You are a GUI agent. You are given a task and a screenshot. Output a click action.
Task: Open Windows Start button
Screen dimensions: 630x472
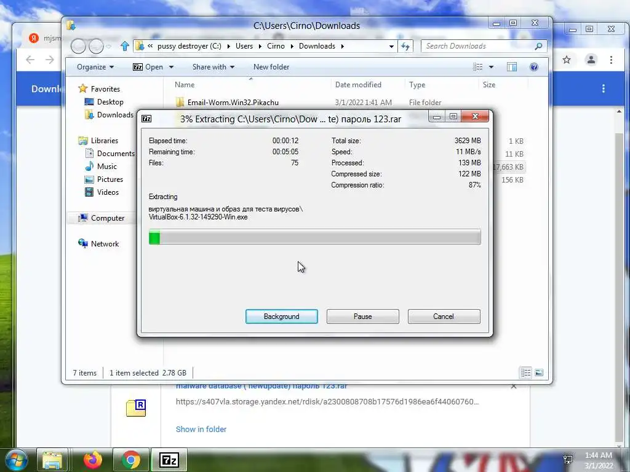tap(15, 460)
